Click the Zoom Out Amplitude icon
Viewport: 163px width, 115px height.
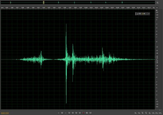point(139,113)
